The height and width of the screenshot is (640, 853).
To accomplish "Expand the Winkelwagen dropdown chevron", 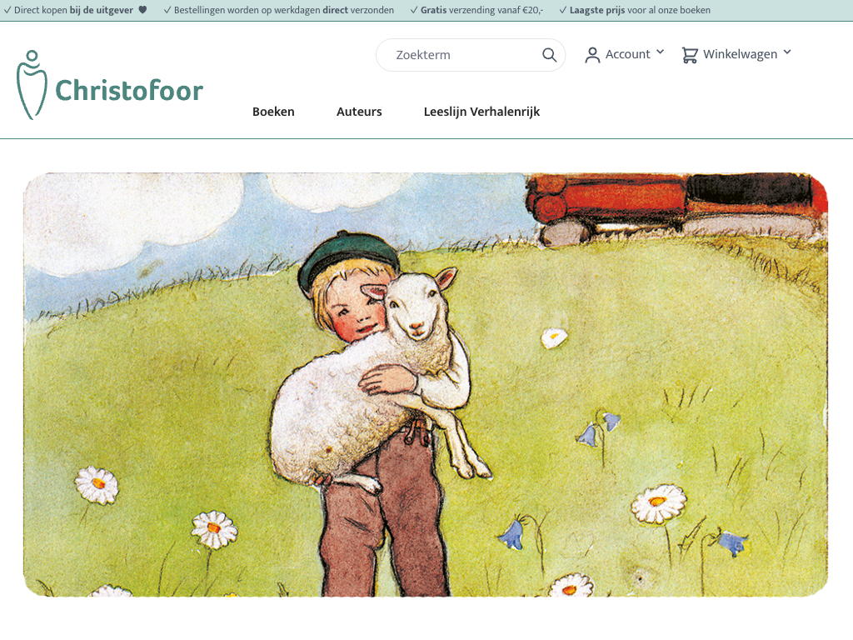I will click(x=786, y=52).
